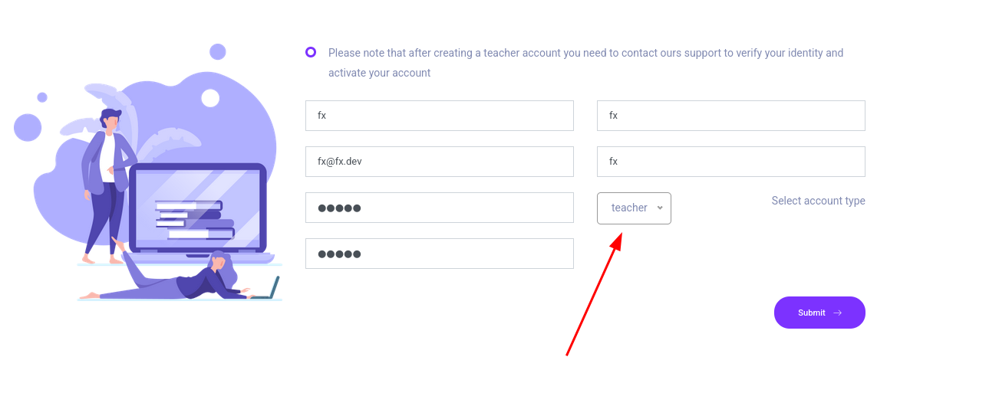Click the purple ring bullet beside the note
Image resolution: width=999 pixels, height=406 pixels.
coord(311,52)
